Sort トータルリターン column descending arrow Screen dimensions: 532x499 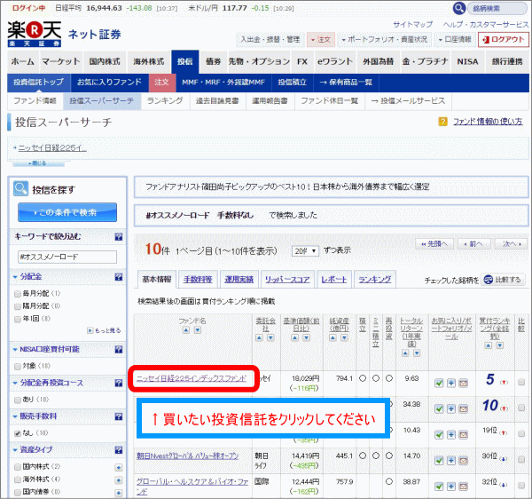pos(417,353)
